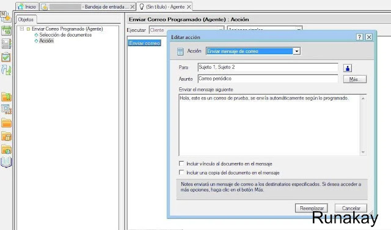Select Acción in the Objetos tree

[x=46, y=41]
